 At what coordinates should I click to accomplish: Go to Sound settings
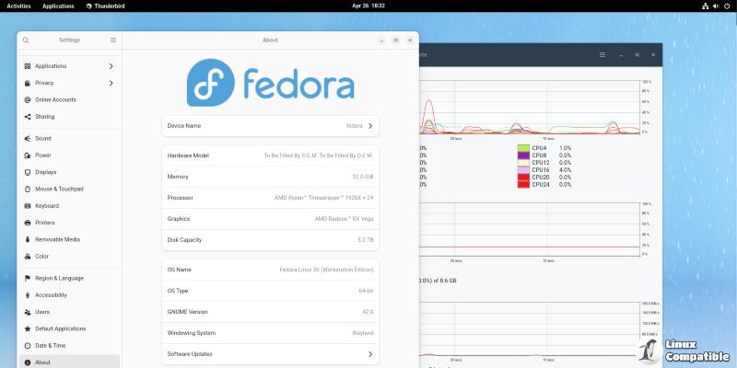tap(42, 138)
